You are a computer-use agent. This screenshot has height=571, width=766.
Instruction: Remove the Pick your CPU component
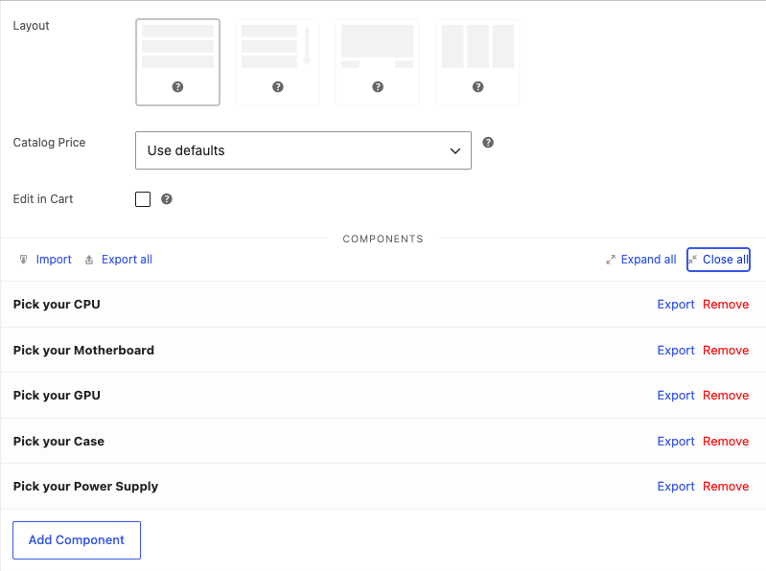726,304
